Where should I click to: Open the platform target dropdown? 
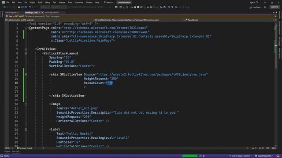pos(59,7)
